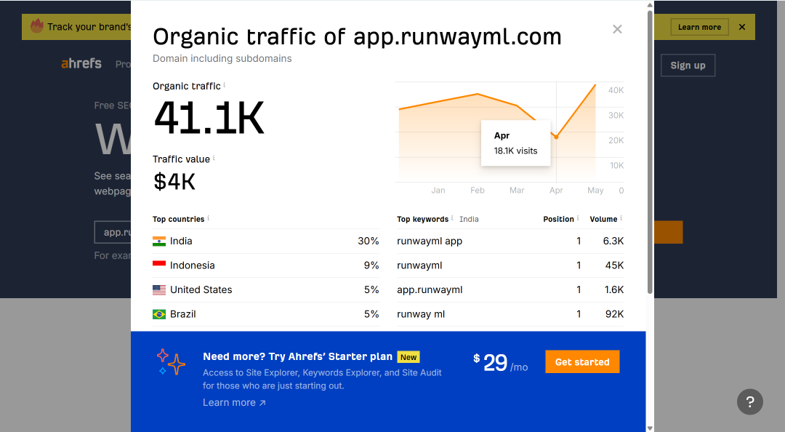This screenshot has width=785, height=432.
Task: Select the Indonesia country row label
Action: pos(192,265)
